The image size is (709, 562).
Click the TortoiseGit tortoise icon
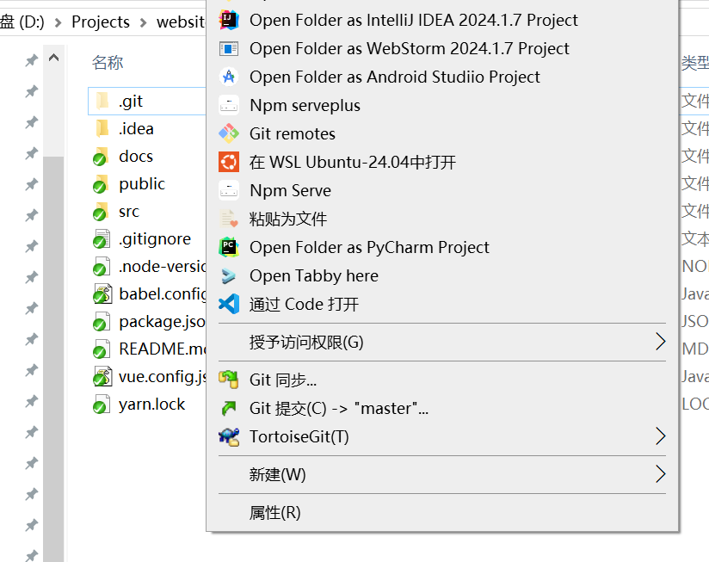[228, 436]
